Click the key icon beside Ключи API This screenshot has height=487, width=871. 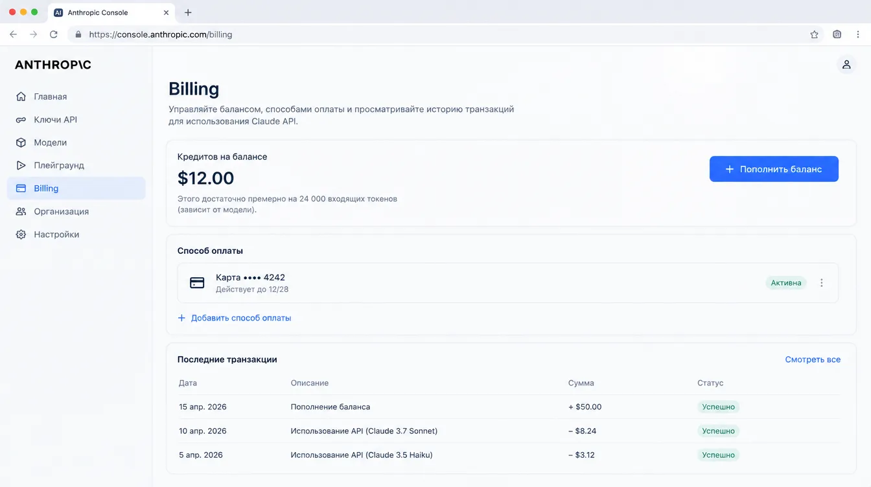[21, 120]
